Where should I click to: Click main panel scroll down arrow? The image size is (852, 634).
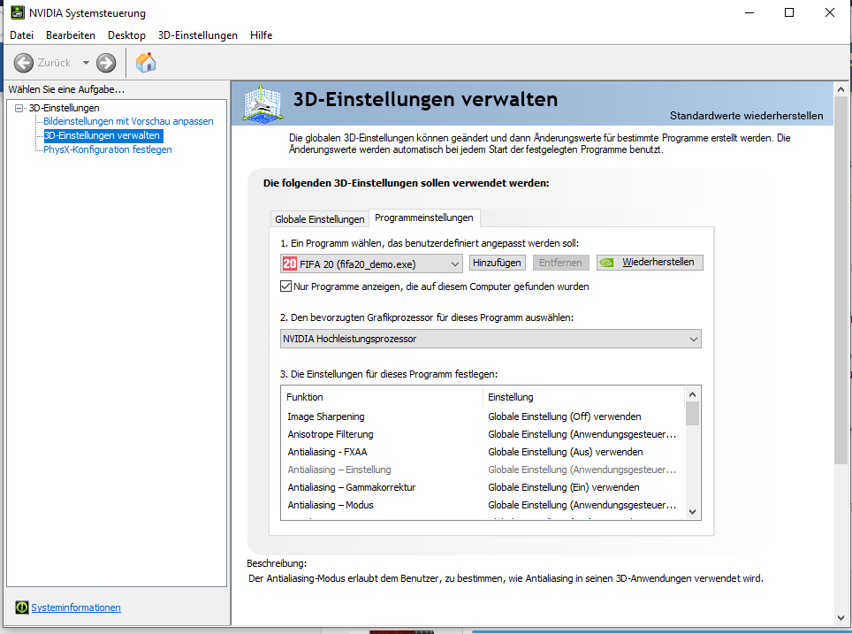pyautogui.click(x=841, y=618)
